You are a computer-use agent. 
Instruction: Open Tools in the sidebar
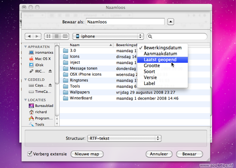[x=36, y=124]
